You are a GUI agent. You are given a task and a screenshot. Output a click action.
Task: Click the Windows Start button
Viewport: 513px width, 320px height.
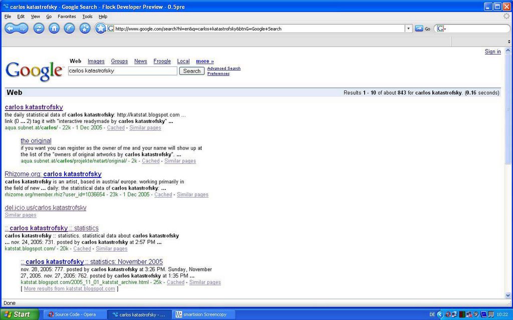coord(20,314)
